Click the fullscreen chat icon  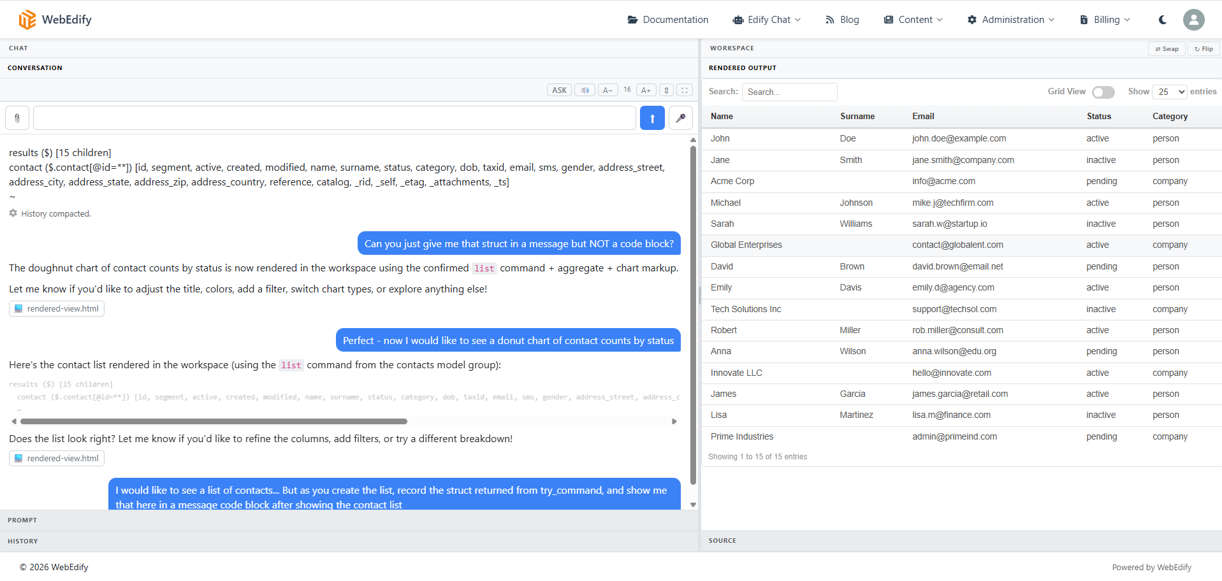685,90
